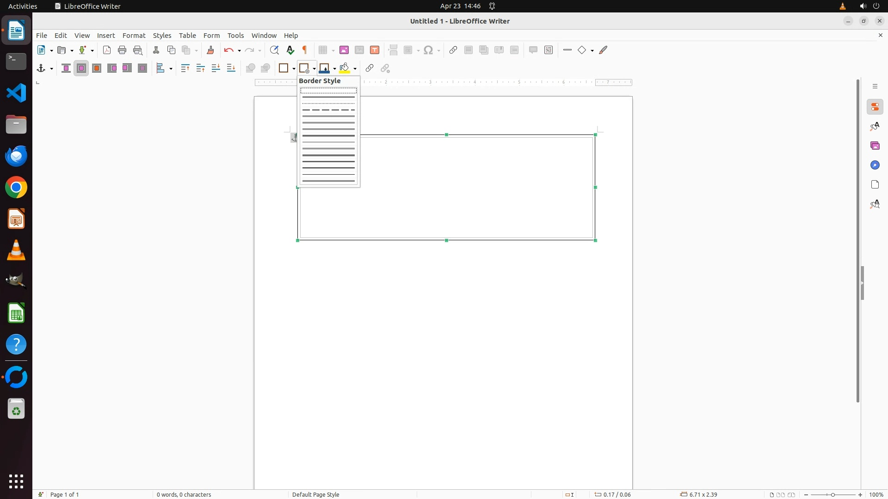Select the dashed line border style

click(x=328, y=110)
